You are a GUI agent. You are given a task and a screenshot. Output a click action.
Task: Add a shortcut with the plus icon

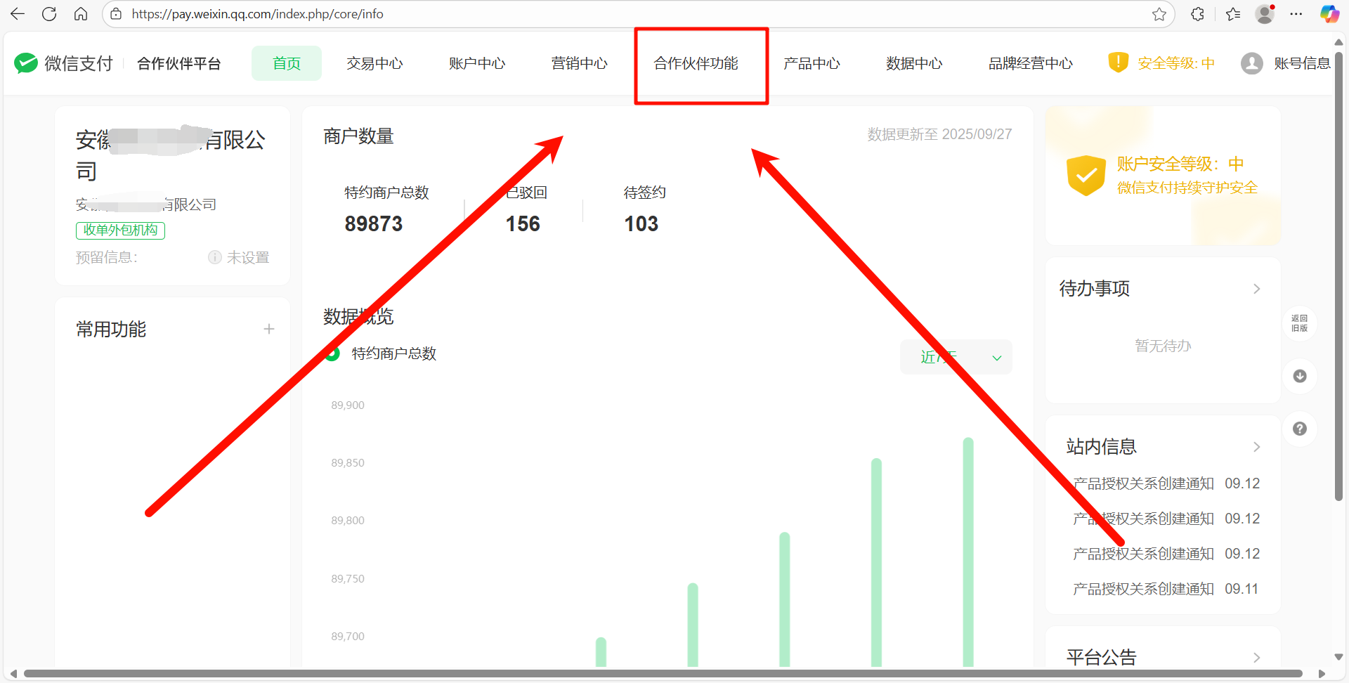point(268,329)
